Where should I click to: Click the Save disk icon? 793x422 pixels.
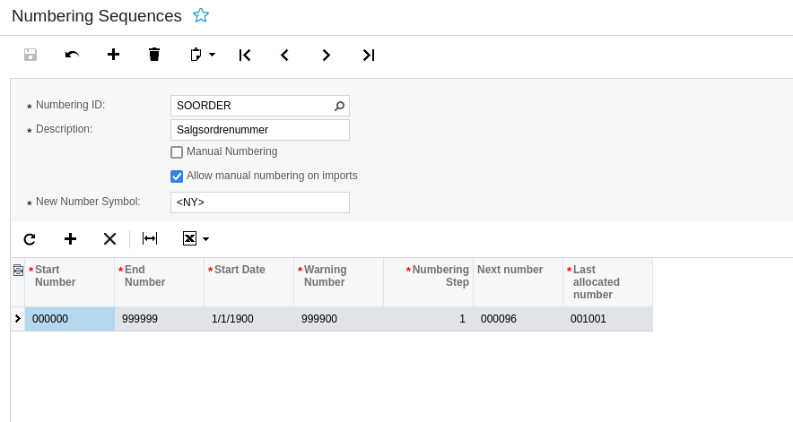tap(30, 55)
